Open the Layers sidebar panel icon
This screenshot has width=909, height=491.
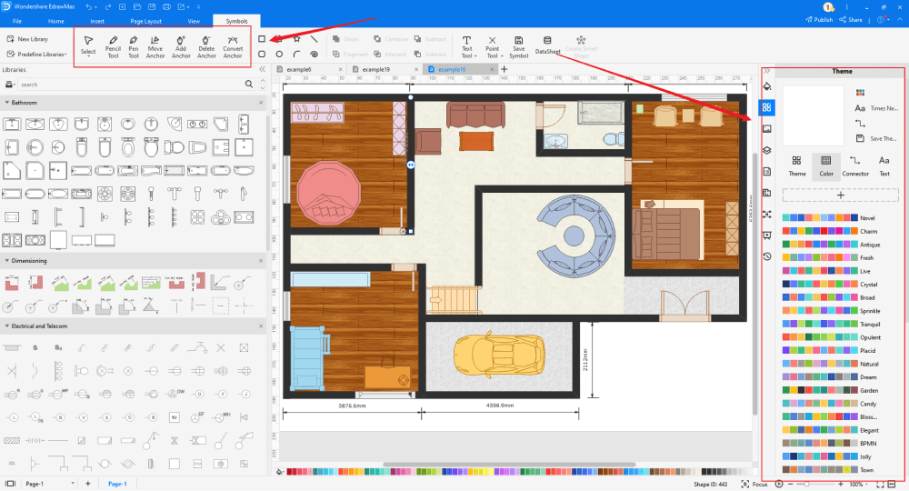pyautogui.click(x=767, y=150)
